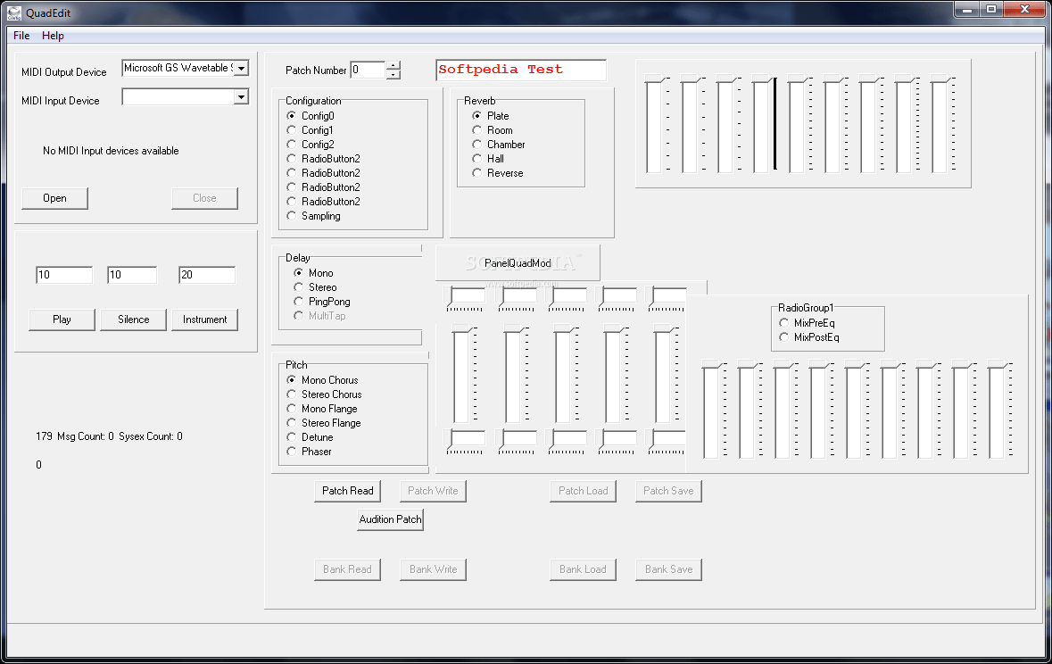Viewport: 1052px width, 664px height.
Task: Open the File menu
Action: coord(21,36)
